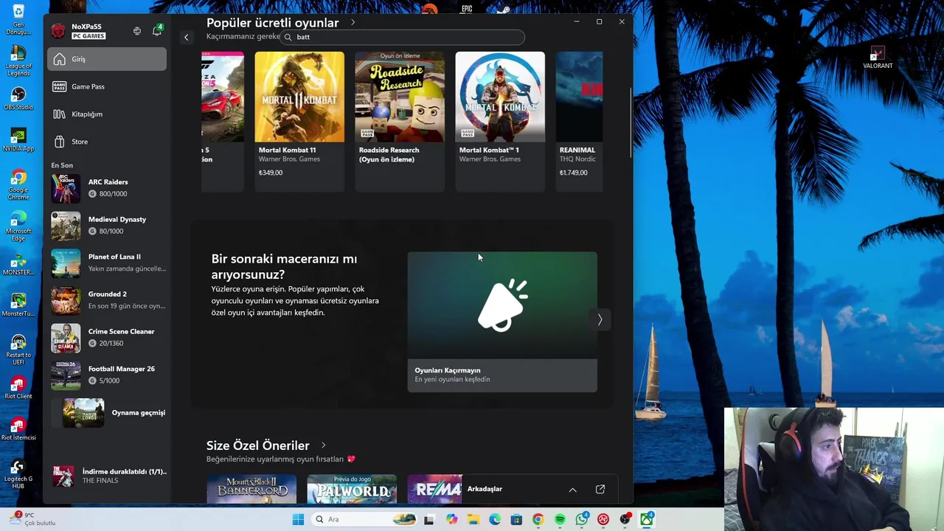Open the notifications bell in Xbox app
This screenshot has width=944, height=531.
[x=157, y=31]
